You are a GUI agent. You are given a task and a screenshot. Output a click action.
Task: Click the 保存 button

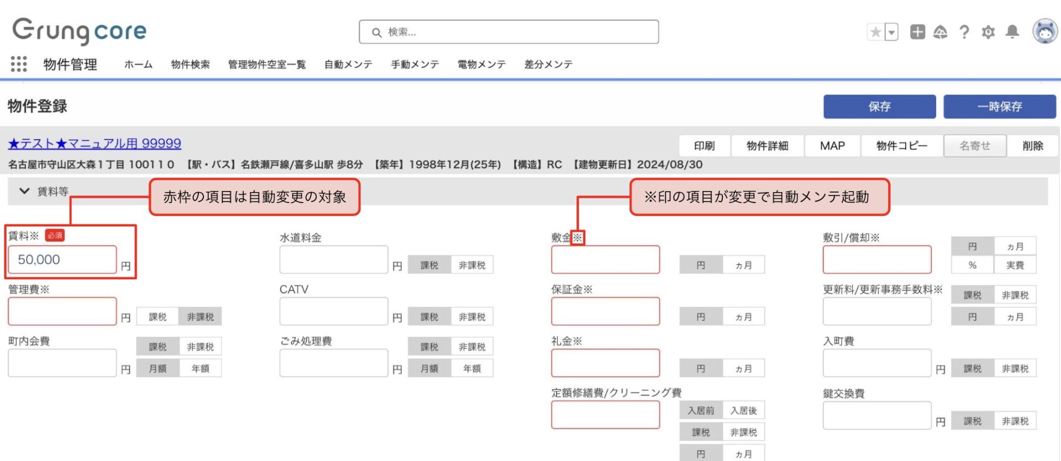point(879,107)
